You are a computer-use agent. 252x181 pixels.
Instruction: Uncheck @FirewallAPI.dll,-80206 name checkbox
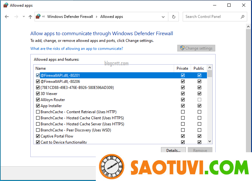[x=38, y=82]
